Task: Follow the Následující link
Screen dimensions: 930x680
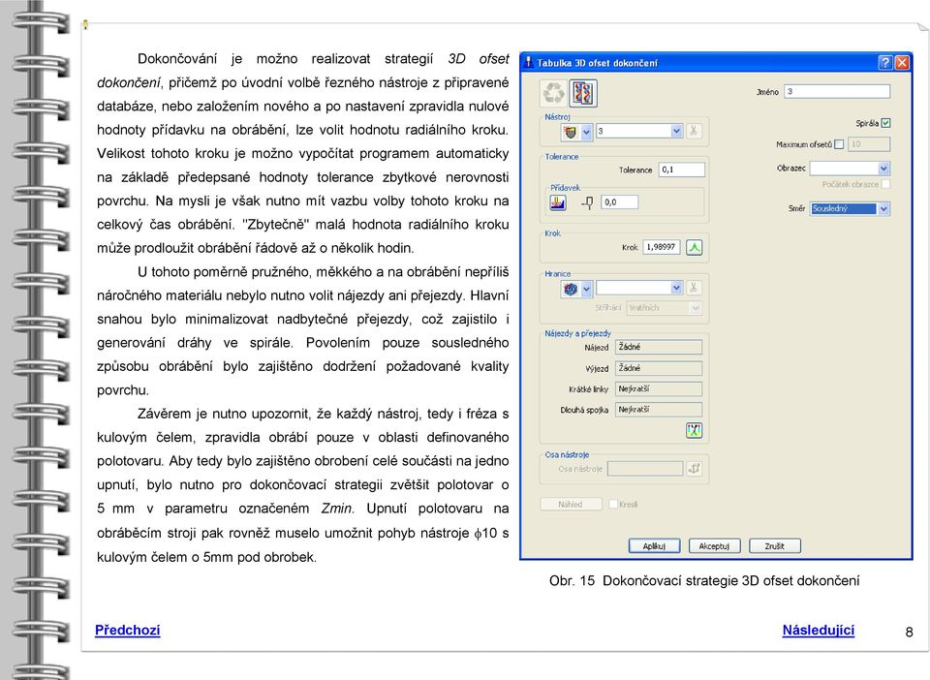Action: tap(819, 631)
